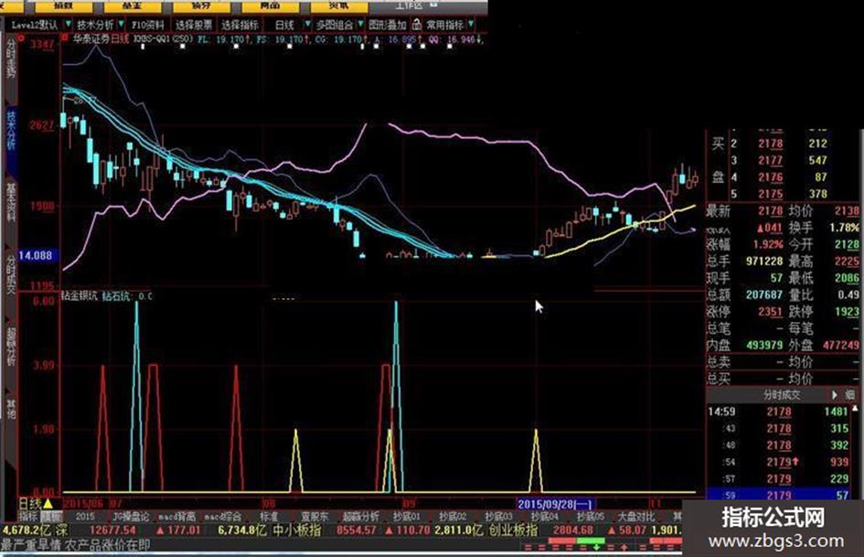Select the macd背离 indicator tab

tap(176, 517)
